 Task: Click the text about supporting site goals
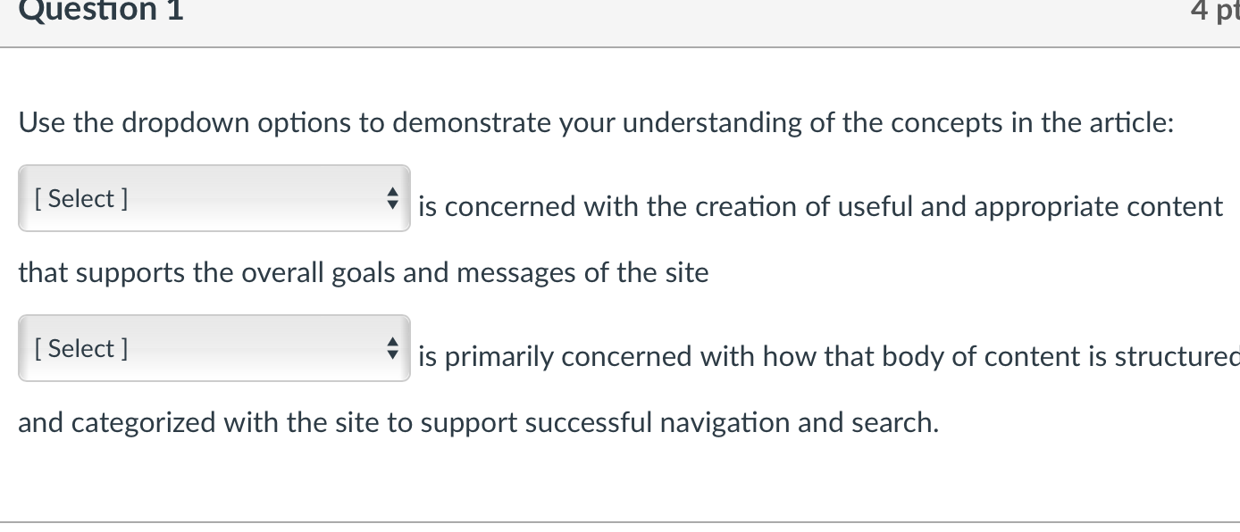point(364,272)
